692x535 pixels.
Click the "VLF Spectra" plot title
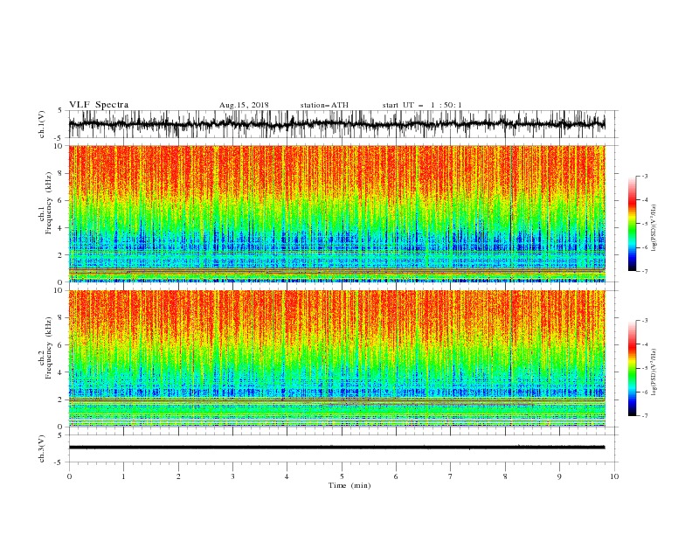[x=99, y=105]
